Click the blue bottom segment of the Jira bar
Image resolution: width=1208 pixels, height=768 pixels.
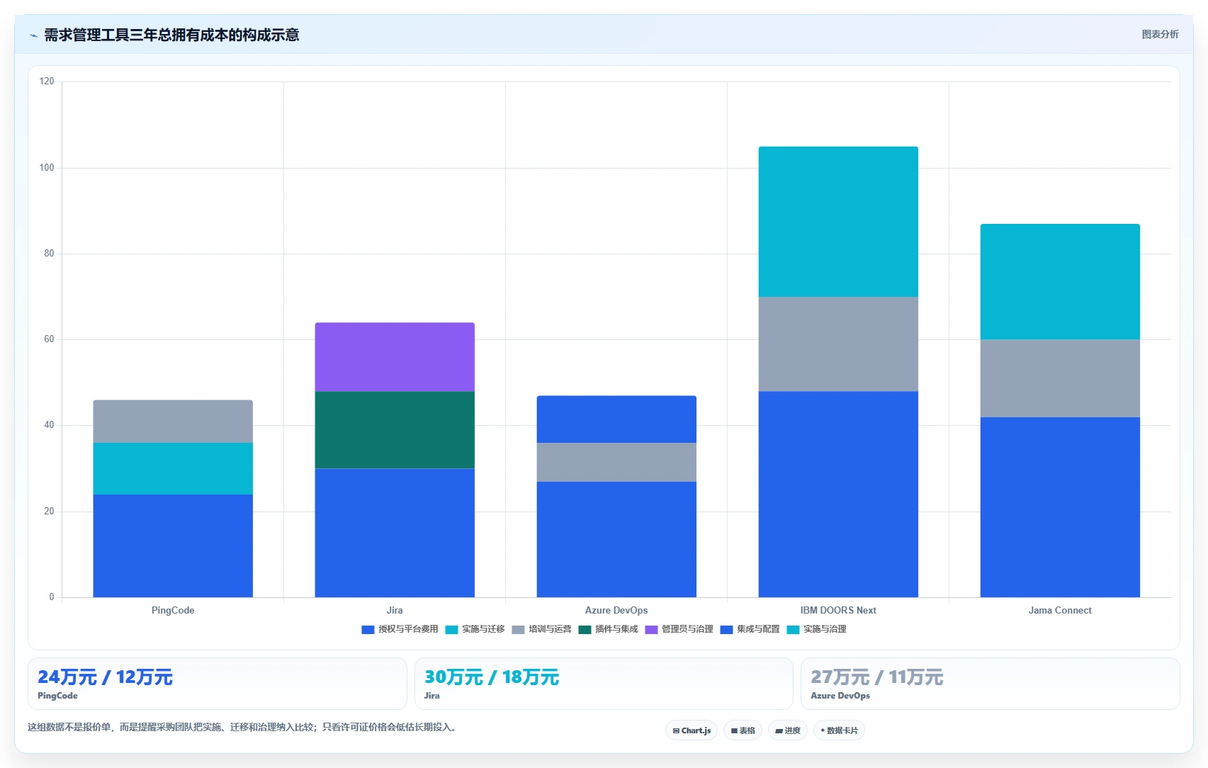(395, 533)
